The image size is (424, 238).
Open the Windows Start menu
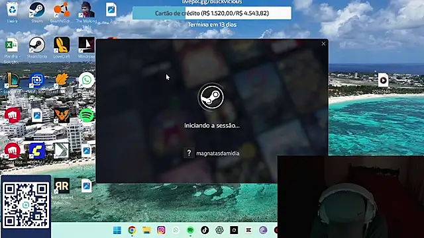[117, 230]
